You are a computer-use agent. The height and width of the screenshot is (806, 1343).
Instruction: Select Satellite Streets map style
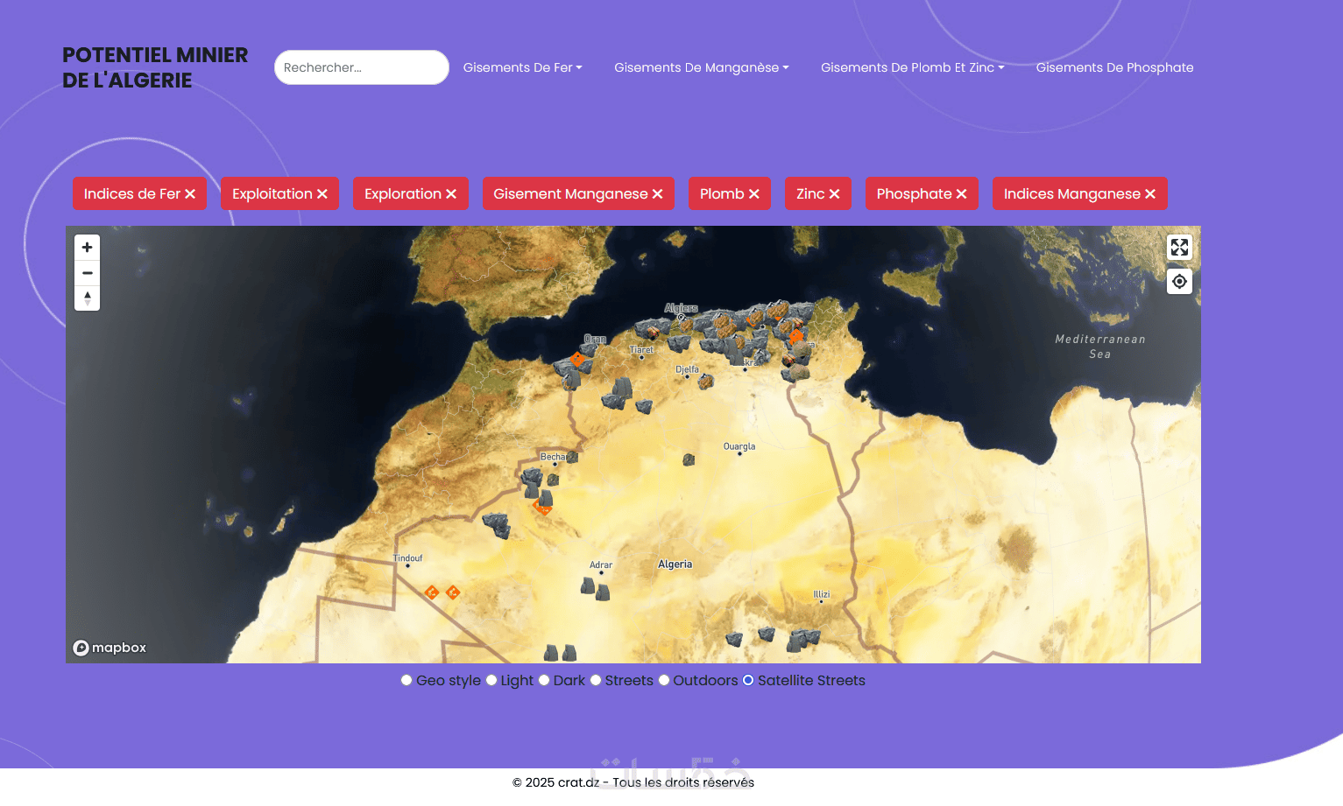(748, 680)
